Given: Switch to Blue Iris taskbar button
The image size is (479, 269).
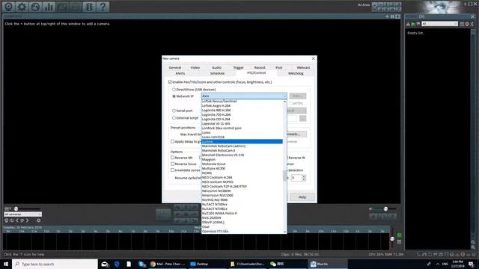Looking at the screenshot, I should point(328,264).
